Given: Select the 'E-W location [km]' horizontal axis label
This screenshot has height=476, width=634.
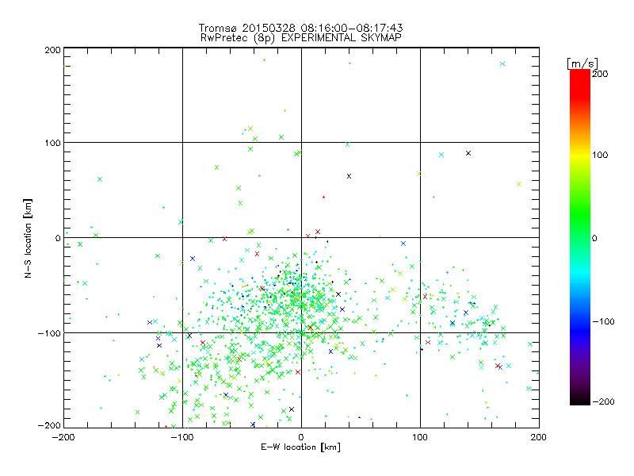Looking at the screenshot, I should point(300,447).
